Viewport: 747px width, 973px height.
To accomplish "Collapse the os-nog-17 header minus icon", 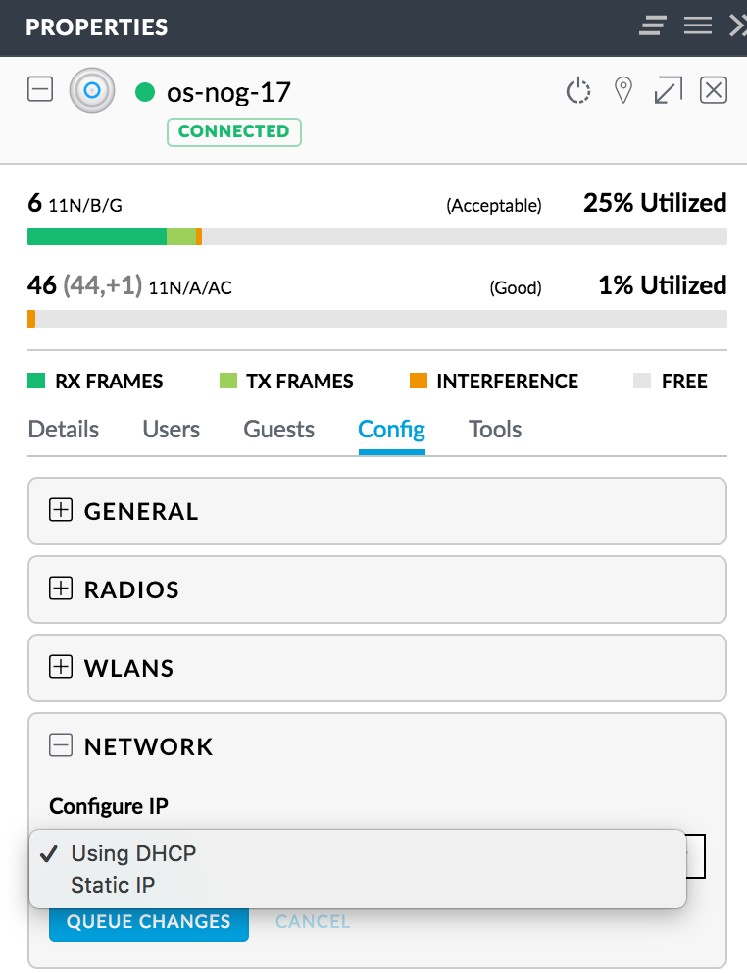I will pos(40,91).
